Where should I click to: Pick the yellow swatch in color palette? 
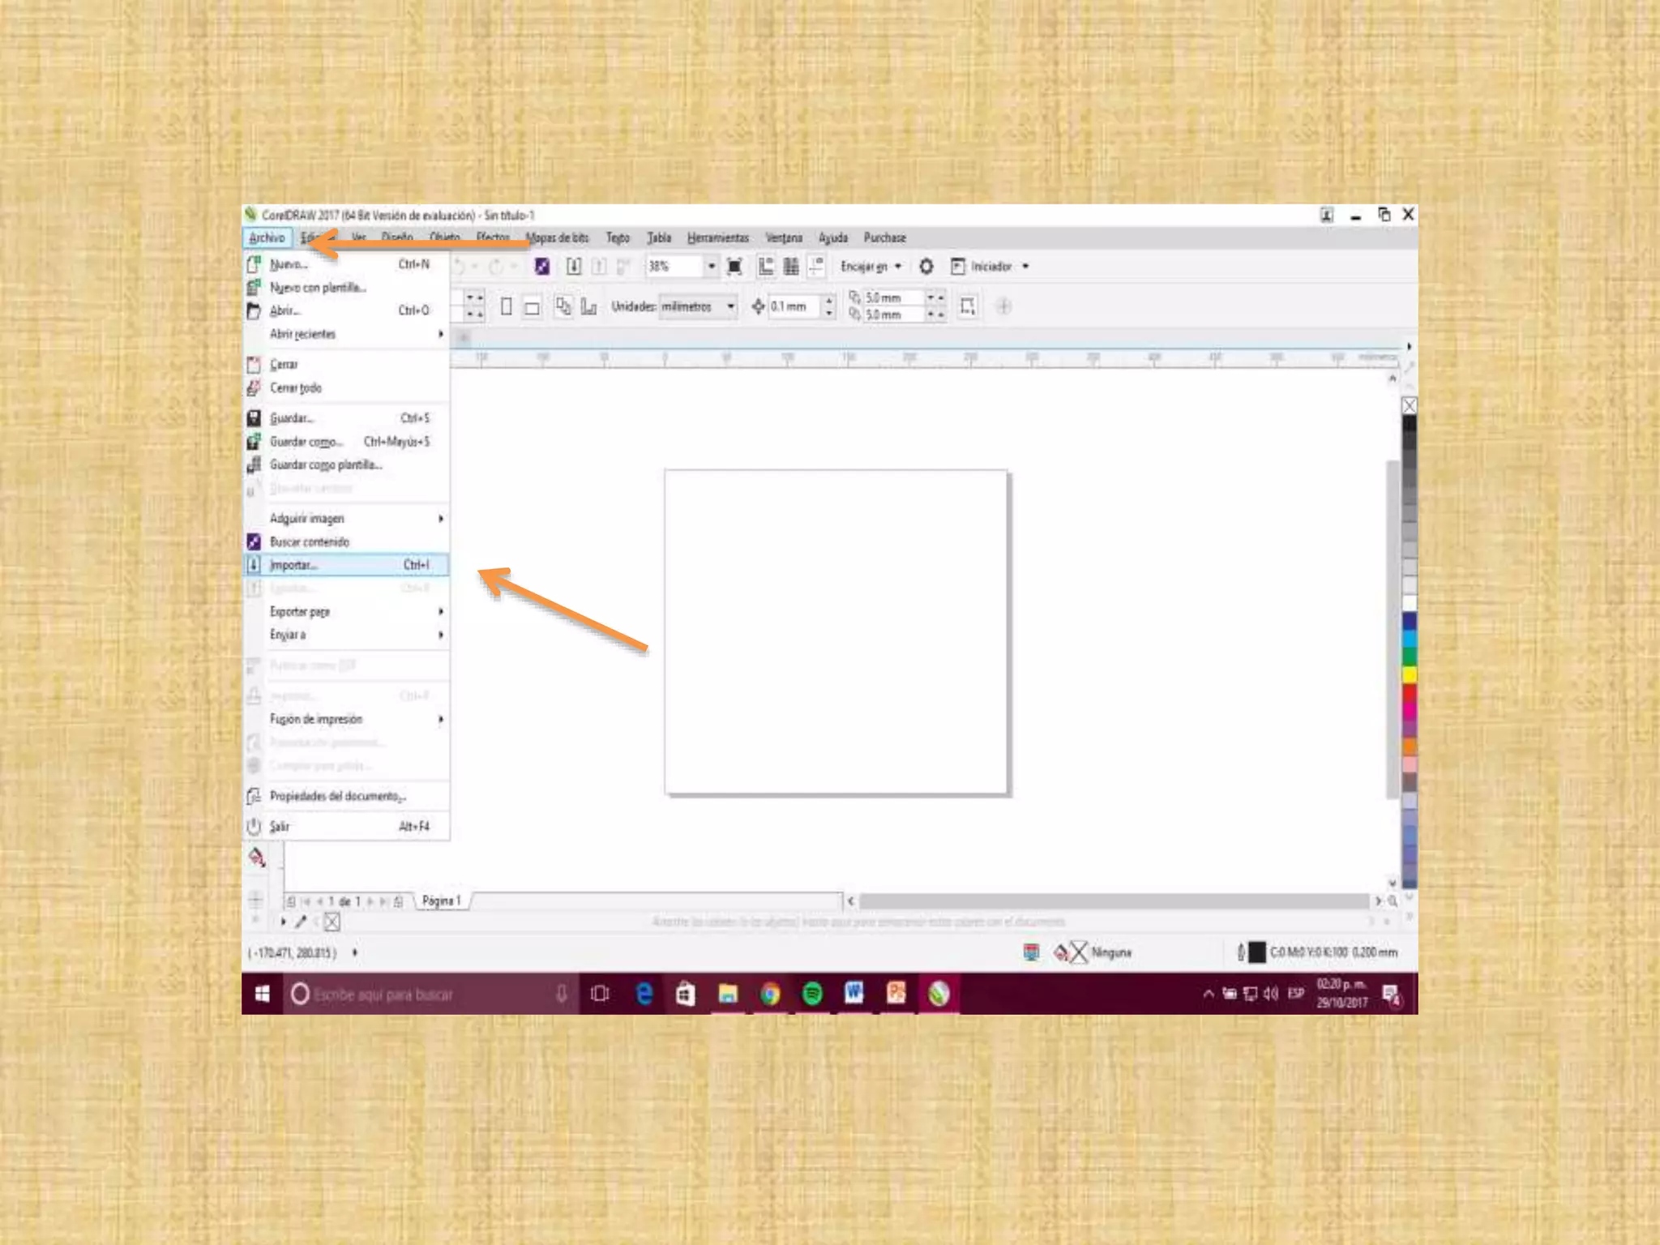(x=1410, y=674)
